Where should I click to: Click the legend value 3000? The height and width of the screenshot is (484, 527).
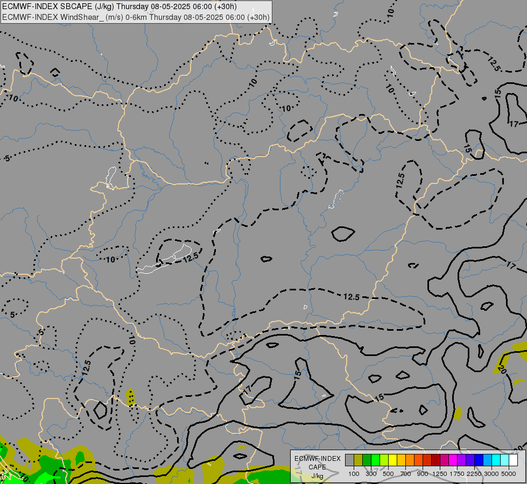coord(491,474)
